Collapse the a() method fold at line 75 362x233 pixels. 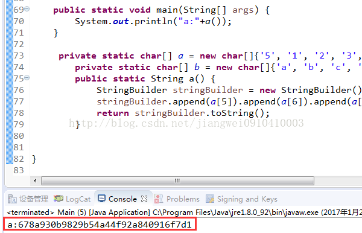[27, 78]
